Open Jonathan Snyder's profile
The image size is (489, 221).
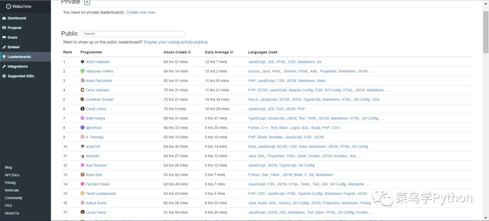pyautogui.click(x=100, y=99)
